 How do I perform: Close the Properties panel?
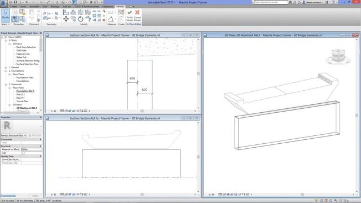(x=41, y=117)
